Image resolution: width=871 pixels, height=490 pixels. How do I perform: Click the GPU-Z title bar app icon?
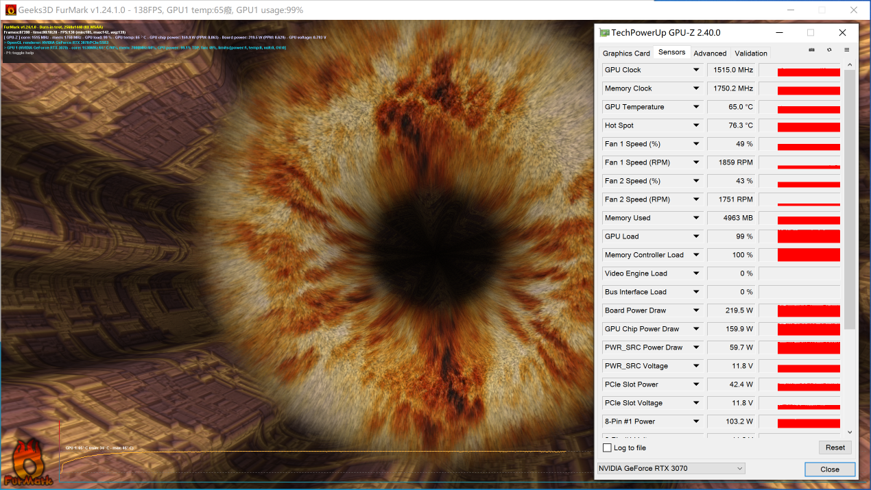tap(604, 32)
